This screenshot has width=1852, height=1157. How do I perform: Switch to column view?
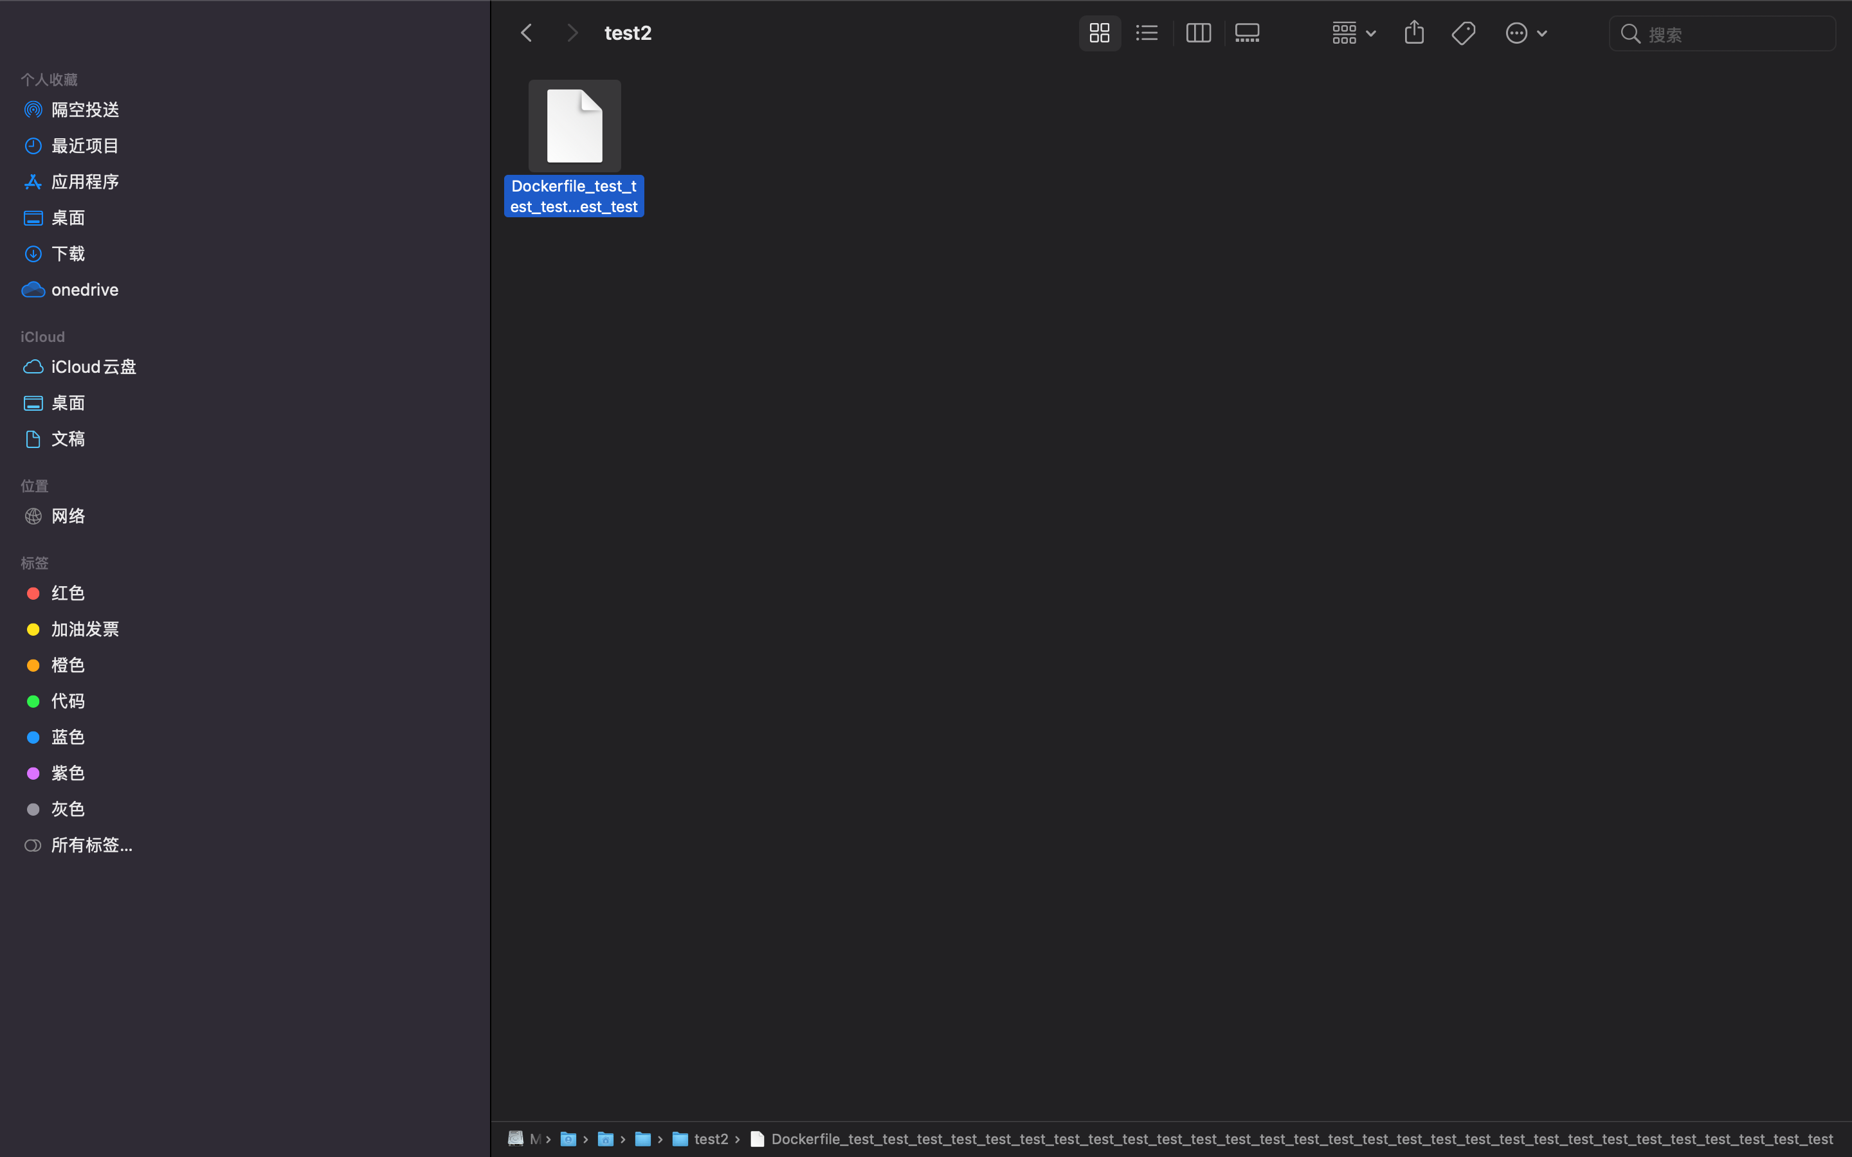coord(1197,33)
